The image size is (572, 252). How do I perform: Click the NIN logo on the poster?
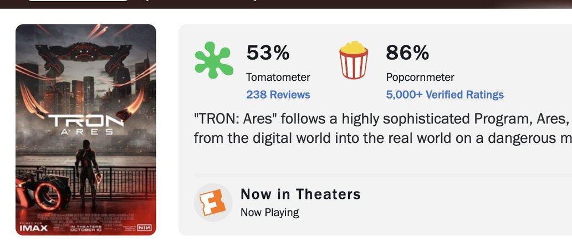[x=144, y=227]
